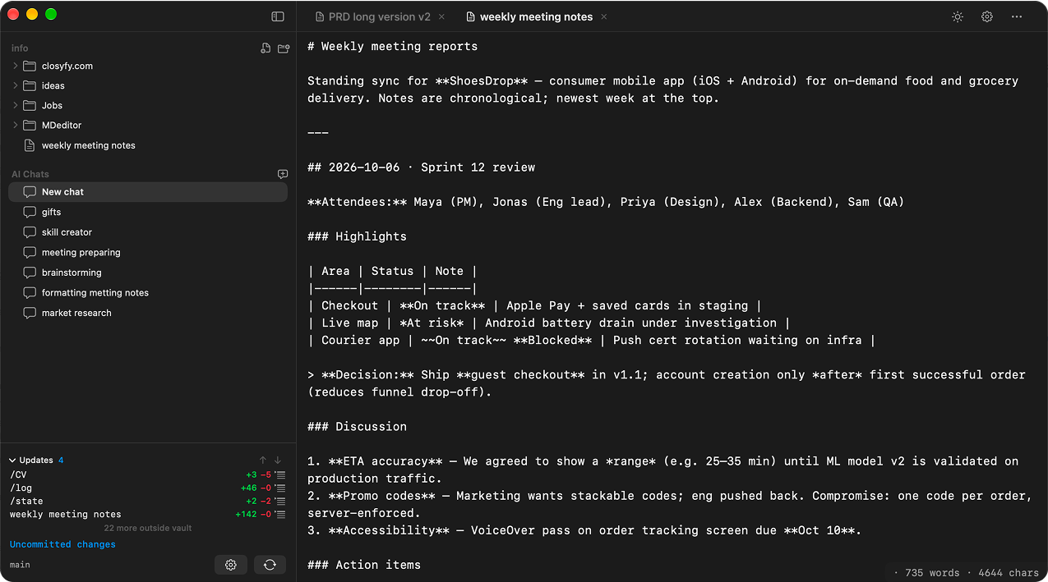Click chat bubble icon for skill creator
This screenshot has width=1048, height=582.
pos(30,232)
